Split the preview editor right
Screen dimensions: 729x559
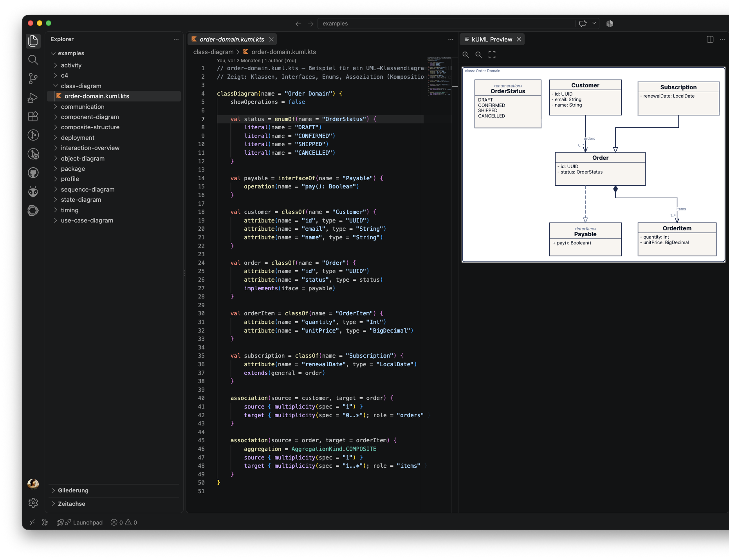[x=710, y=39]
